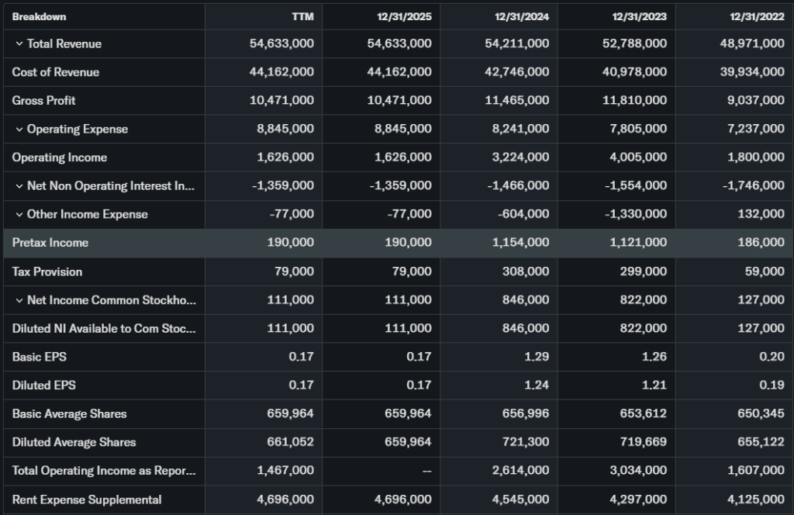Click the Gross Profit row label

[x=43, y=101]
